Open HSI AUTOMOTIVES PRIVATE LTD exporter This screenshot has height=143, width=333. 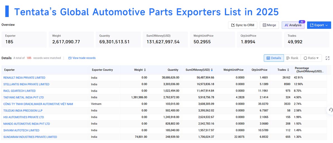[x=23, y=117]
